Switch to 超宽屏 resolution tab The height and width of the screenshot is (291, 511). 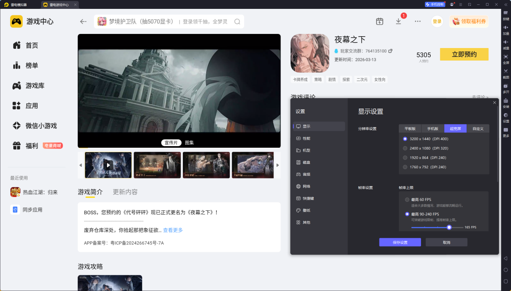click(x=455, y=128)
